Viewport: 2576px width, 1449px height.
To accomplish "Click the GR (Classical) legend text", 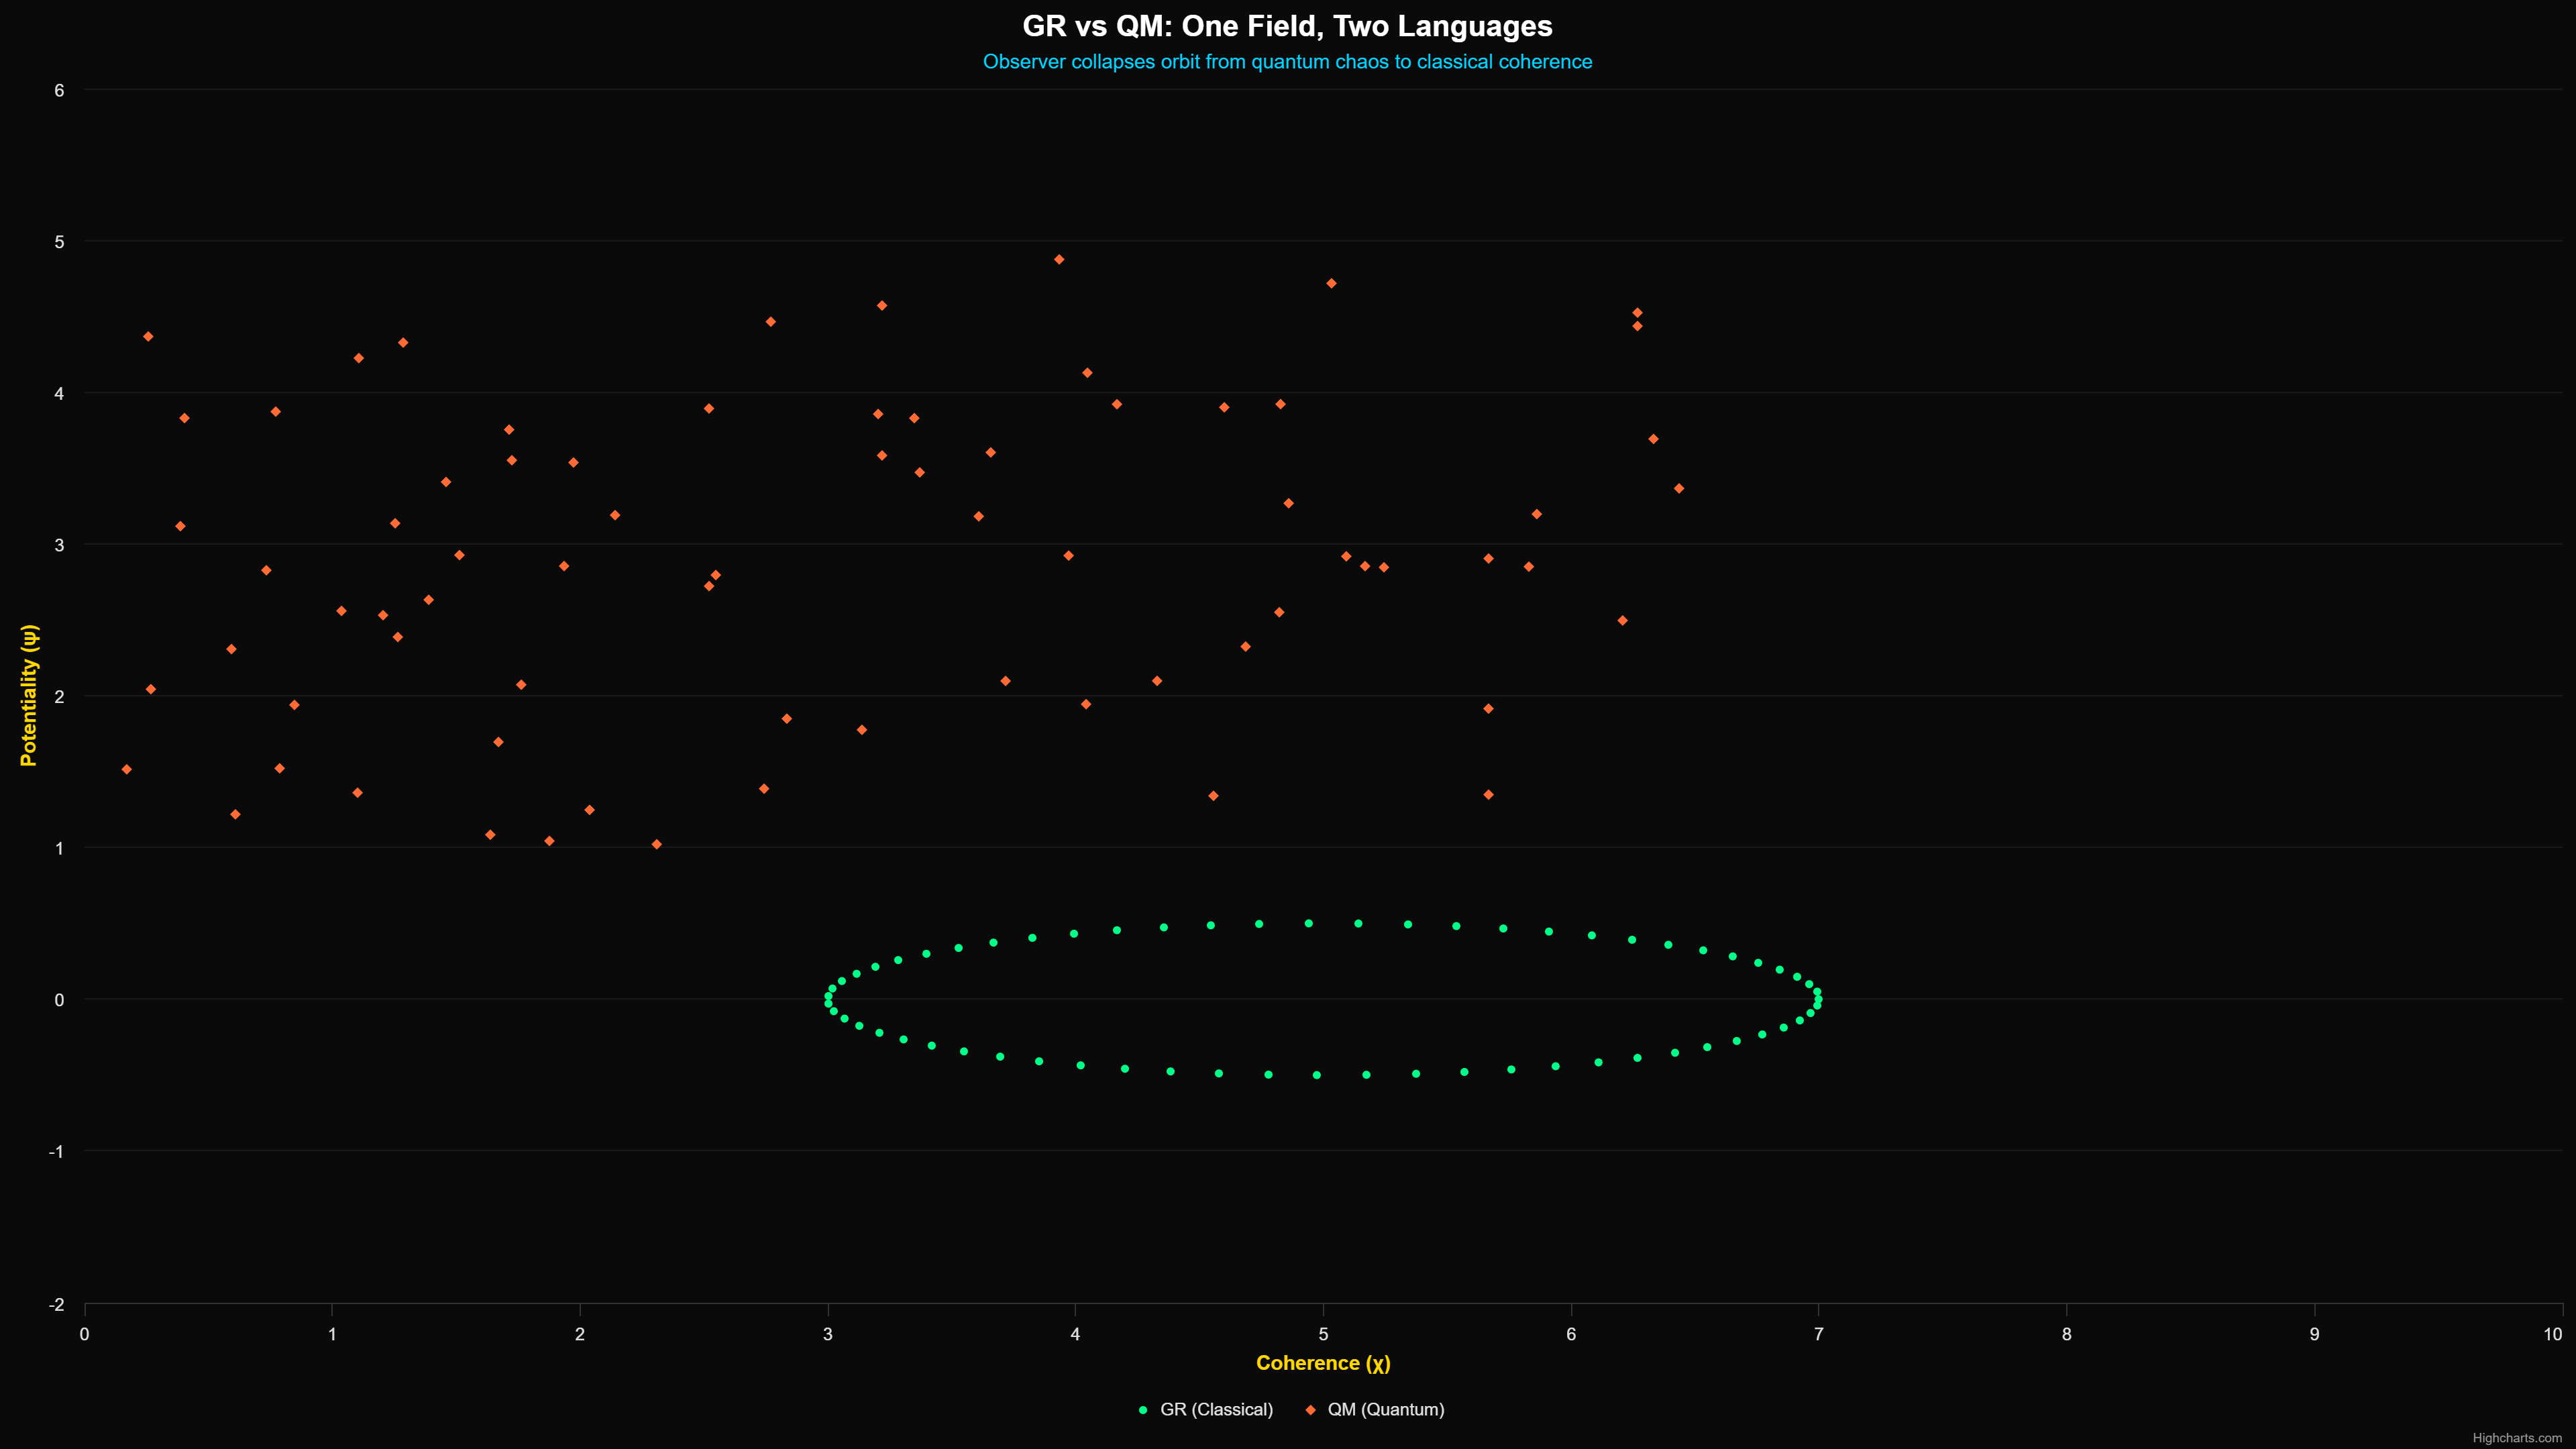I will pos(1215,1410).
